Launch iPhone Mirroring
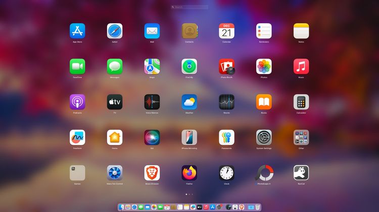Image resolution: width=379 pixels, height=212 pixels. click(189, 137)
